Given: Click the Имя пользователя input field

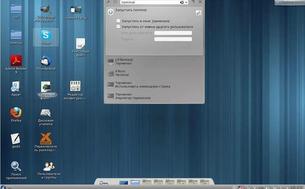Looking at the screenshot, I should pyautogui.click(x=173, y=33).
